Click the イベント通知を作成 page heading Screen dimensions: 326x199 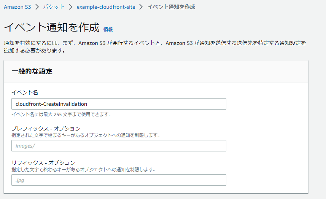point(52,27)
